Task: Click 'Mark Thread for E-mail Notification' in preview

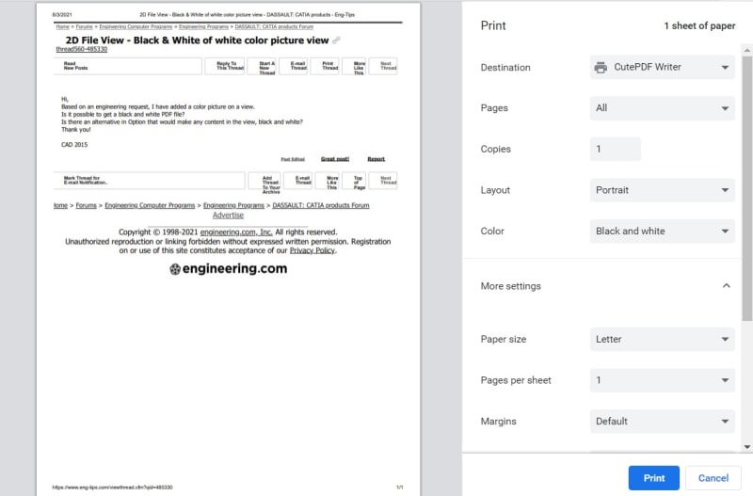Action: [150, 181]
